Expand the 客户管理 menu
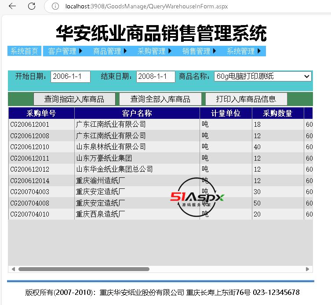The width and height of the screenshot is (331, 305). (65, 51)
